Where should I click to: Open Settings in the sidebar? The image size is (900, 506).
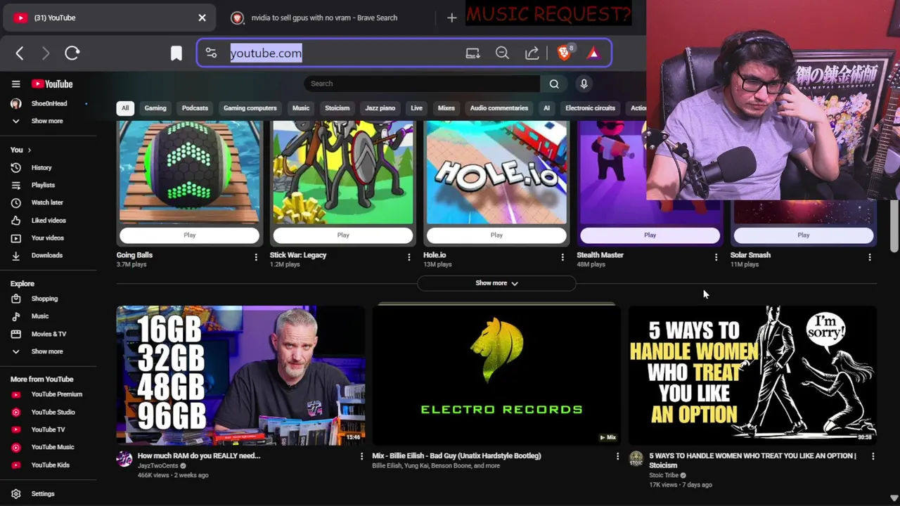click(42, 493)
